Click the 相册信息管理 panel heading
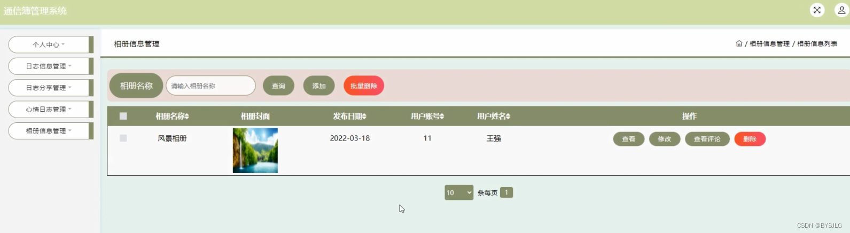The image size is (850, 233). 137,44
